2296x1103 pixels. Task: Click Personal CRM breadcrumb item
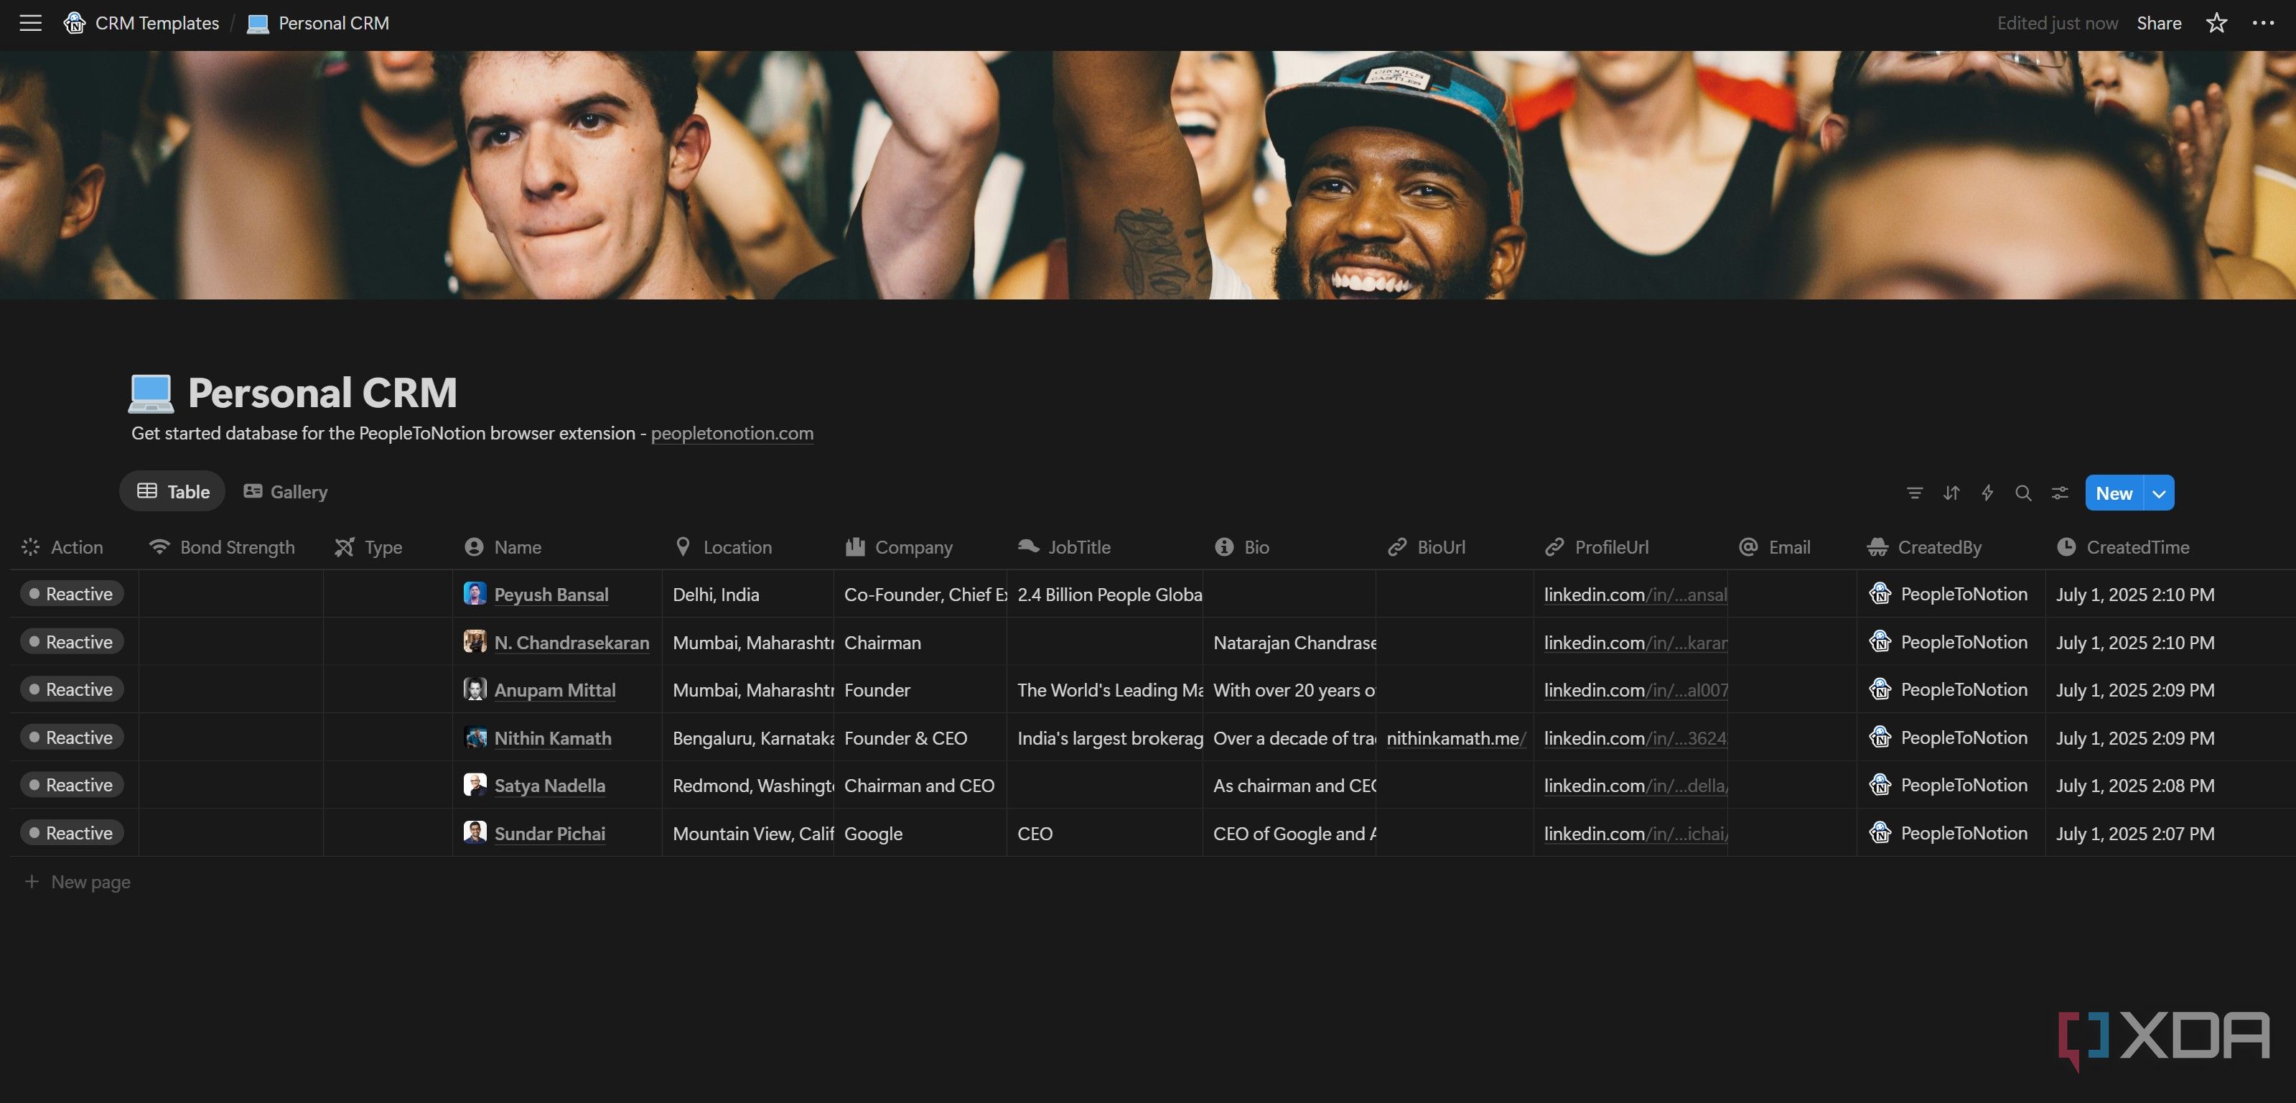[318, 23]
